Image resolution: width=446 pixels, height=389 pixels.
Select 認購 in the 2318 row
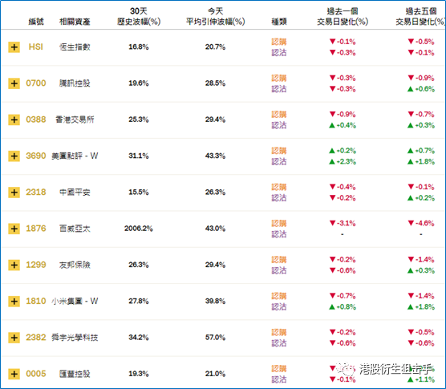coord(279,187)
